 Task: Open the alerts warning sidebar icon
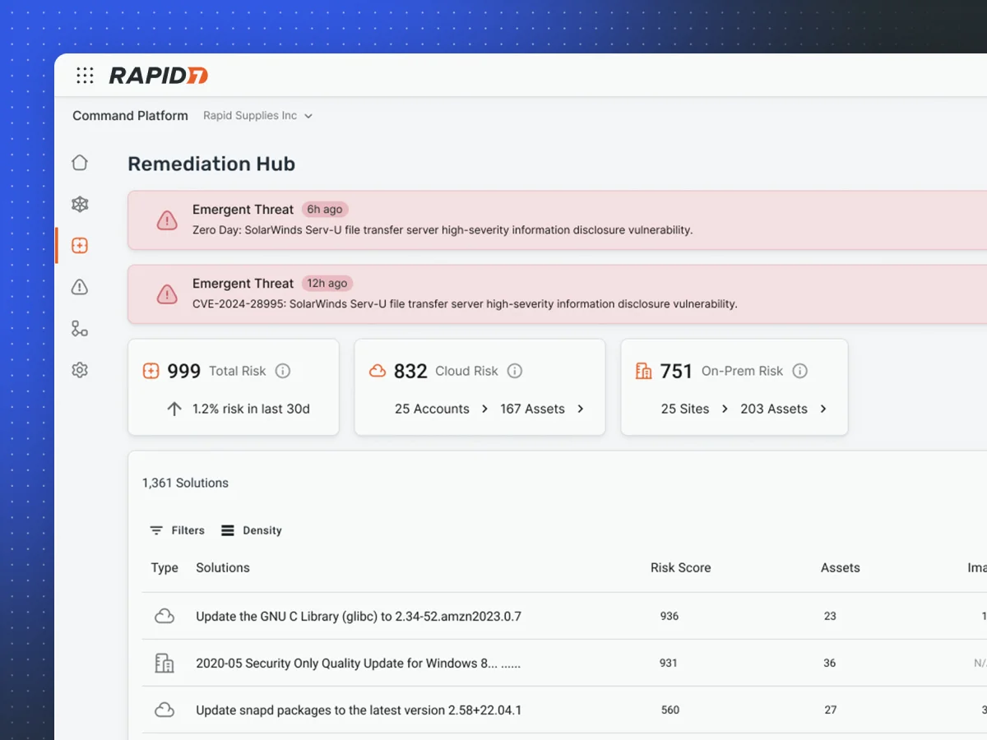pos(80,287)
